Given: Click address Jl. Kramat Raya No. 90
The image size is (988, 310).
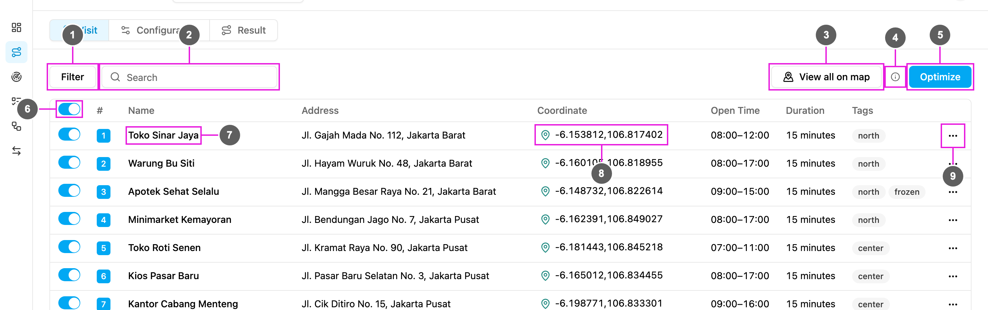Looking at the screenshot, I should (x=384, y=248).
